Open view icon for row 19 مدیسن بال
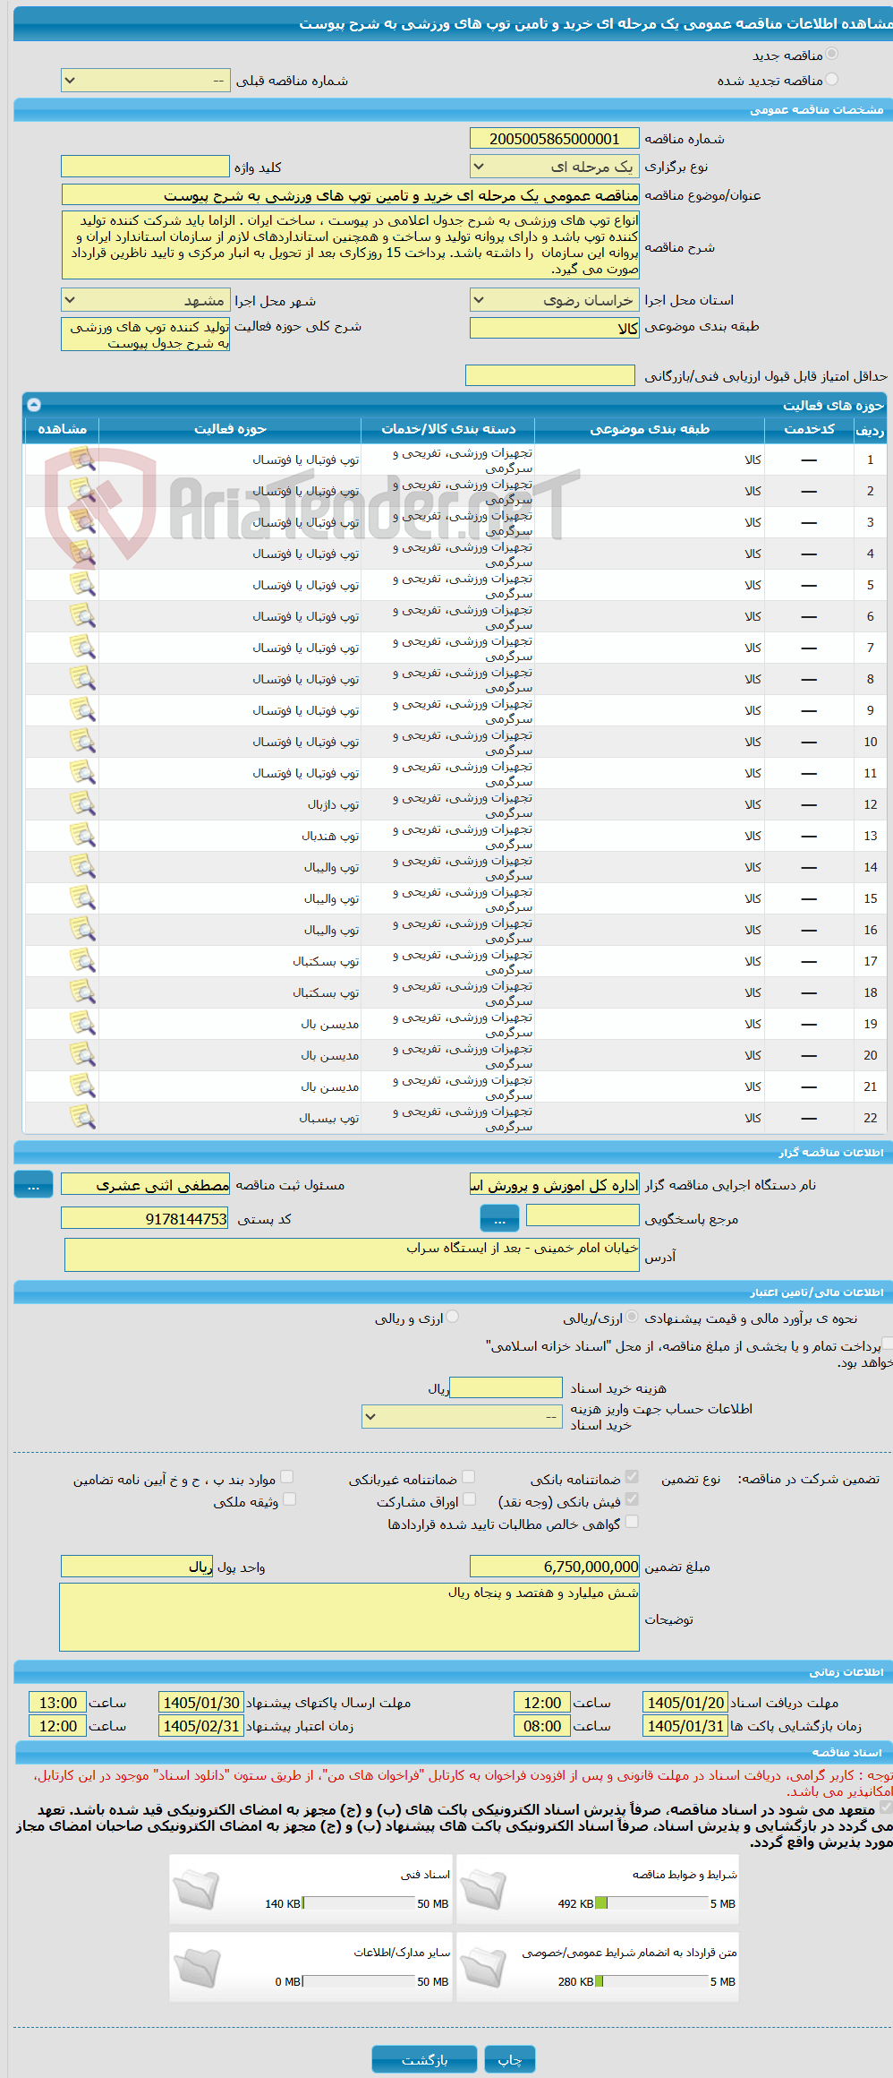The image size is (893, 2078). click(82, 1024)
